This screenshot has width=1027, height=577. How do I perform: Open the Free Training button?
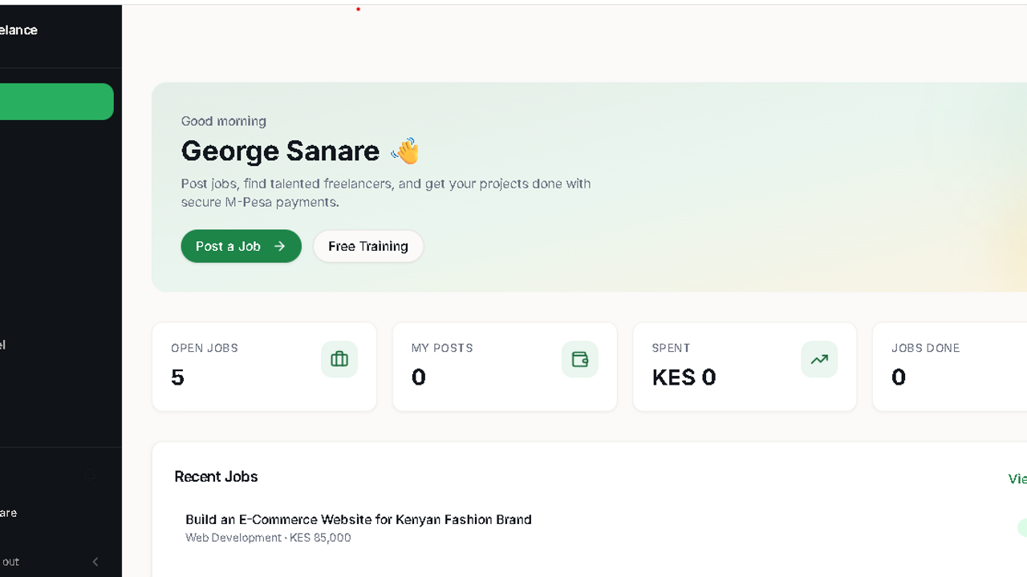pyautogui.click(x=368, y=246)
